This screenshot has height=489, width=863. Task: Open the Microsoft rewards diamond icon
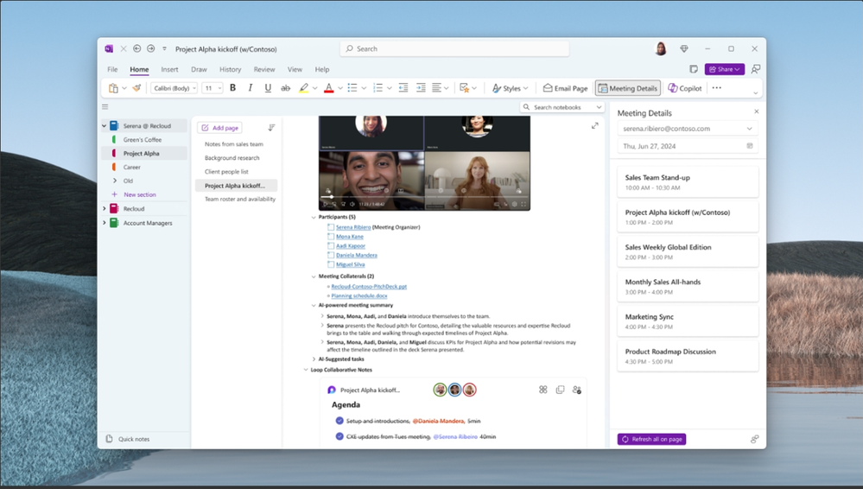click(684, 48)
